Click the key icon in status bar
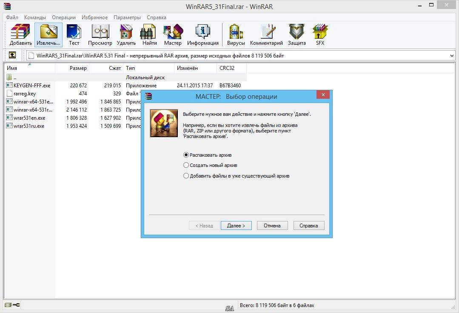 pos(16,305)
